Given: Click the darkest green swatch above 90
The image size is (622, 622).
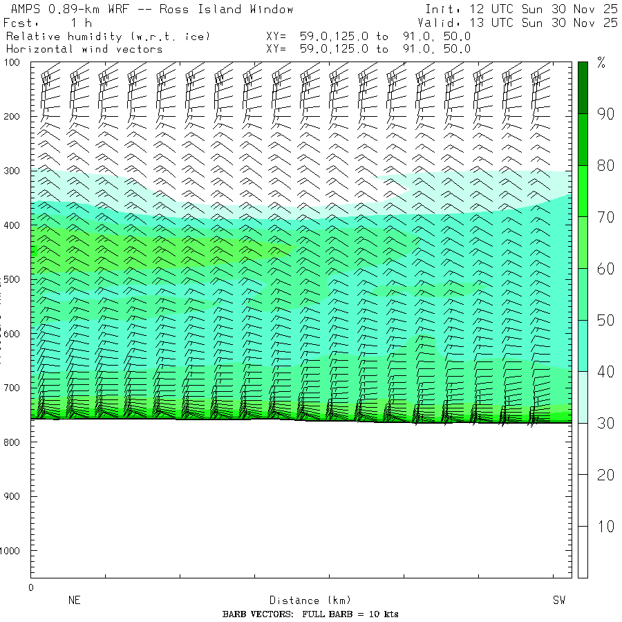Looking at the screenshot, I should (583, 87).
